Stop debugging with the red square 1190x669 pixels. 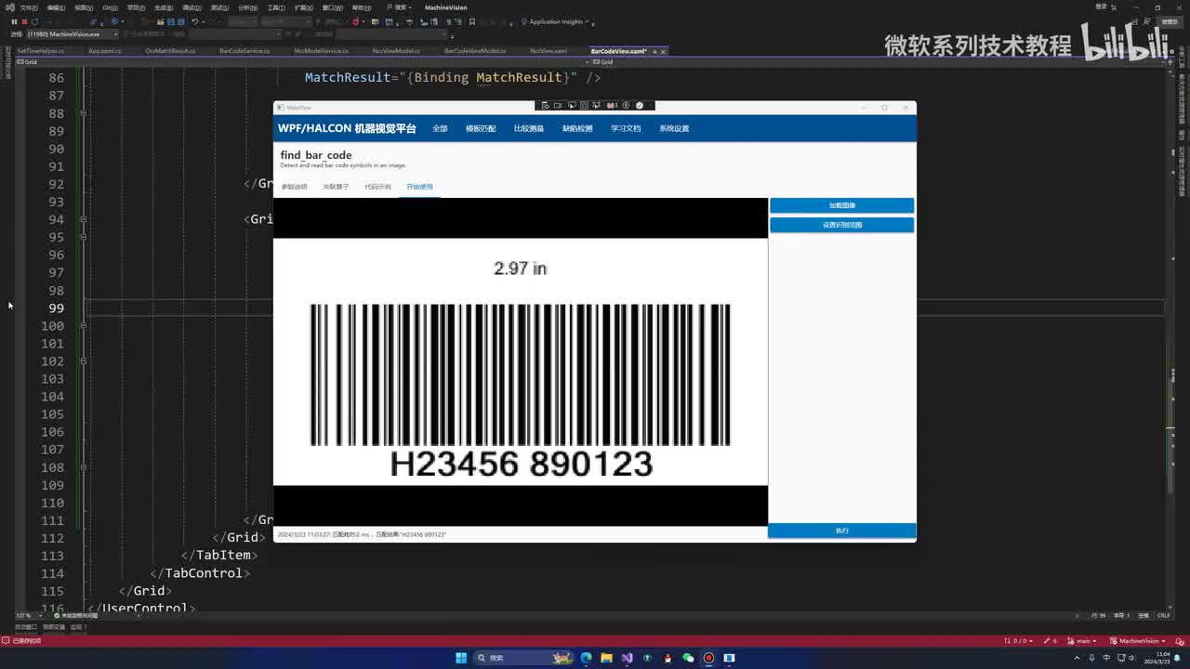pos(24,21)
